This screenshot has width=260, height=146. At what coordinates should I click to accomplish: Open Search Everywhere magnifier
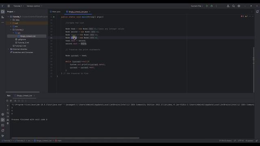pyautogui.click(x=233, y=6)
